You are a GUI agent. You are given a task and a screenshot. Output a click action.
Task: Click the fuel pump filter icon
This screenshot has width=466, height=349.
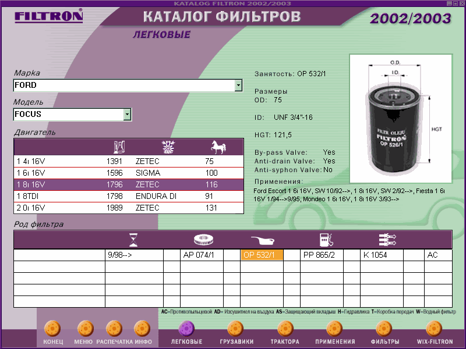tap(326, 240)
